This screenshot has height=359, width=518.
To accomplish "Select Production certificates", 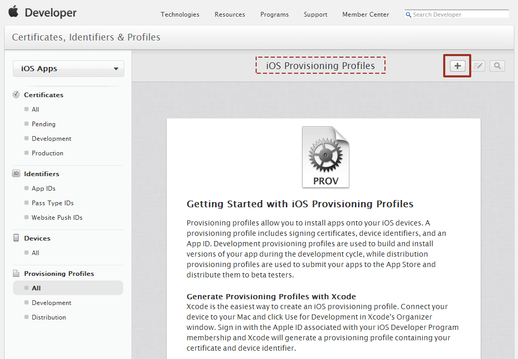I will (47, 153).
